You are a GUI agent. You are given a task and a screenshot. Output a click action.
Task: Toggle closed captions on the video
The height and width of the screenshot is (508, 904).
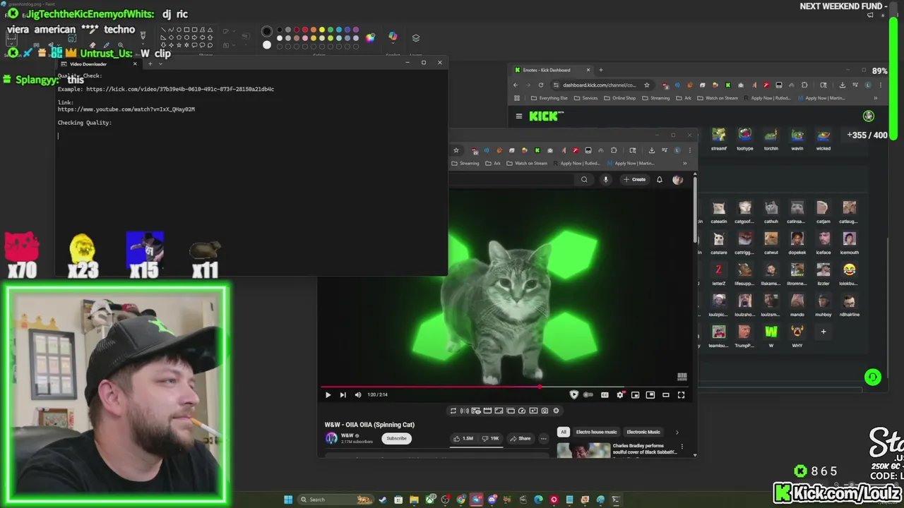click(605, 395)
